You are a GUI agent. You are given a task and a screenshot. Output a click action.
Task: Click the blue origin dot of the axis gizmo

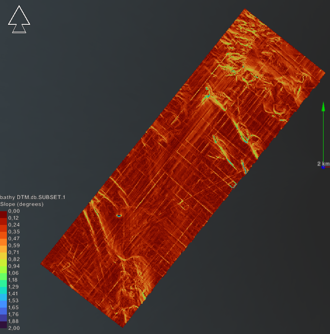tap(323, 167)
